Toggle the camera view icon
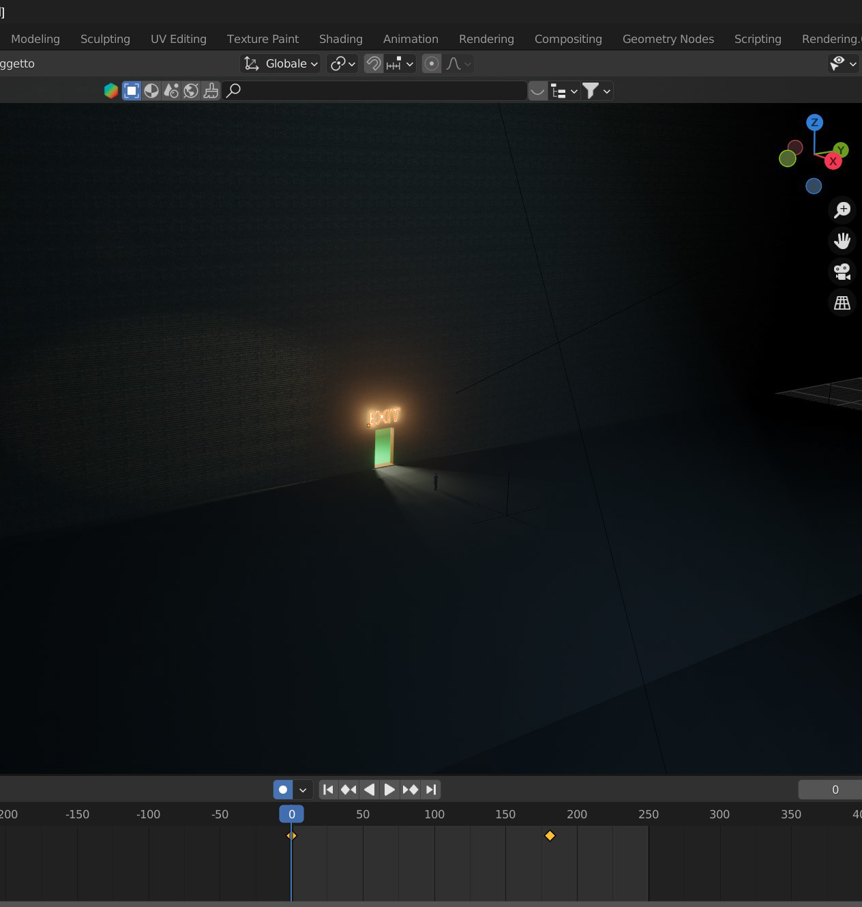Image resolution: width=862 pixels, height=907 pixels. tap(842, 272)
